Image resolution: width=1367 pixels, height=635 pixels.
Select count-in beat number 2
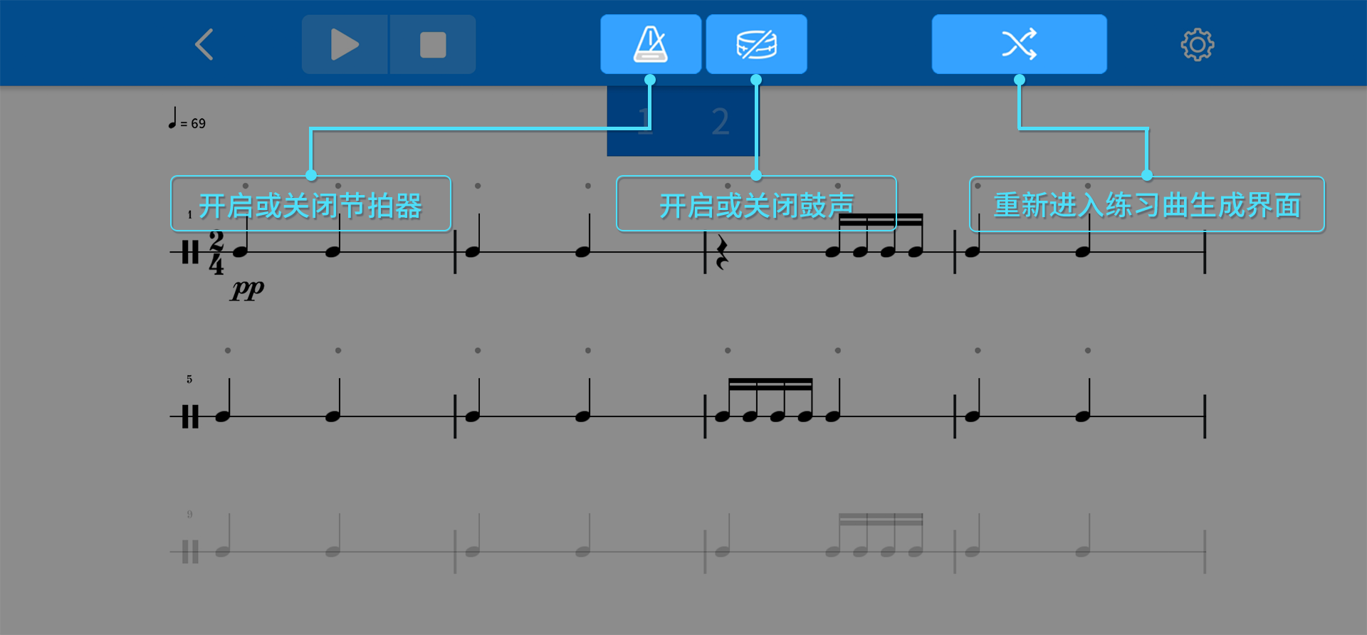point(721,122)
